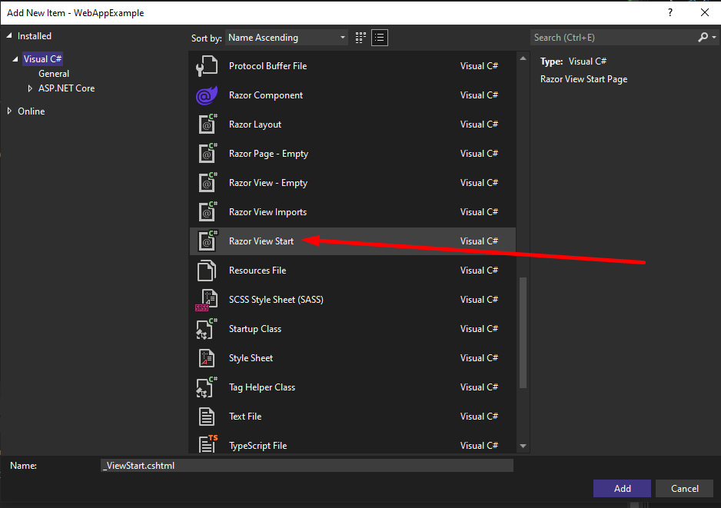Collapse the Installed templates node

pos(9,36)
